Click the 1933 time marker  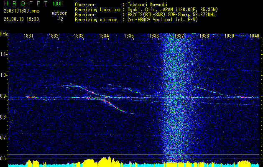(x=79, y=35)
